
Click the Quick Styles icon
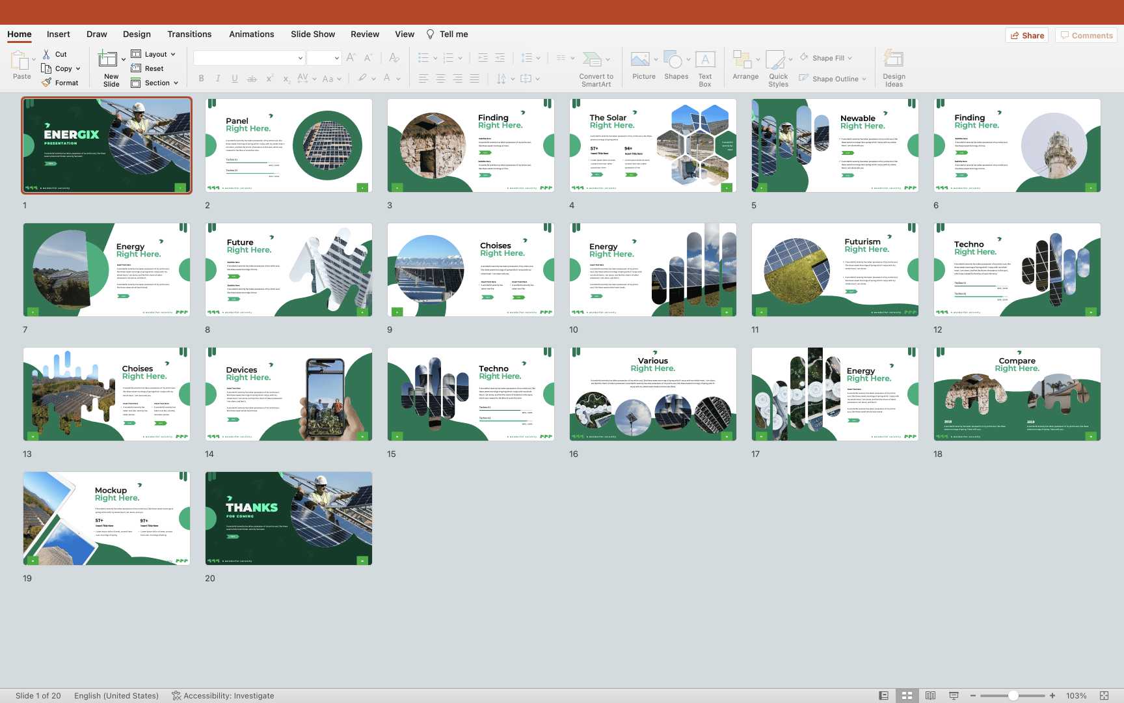click(775, 60)
